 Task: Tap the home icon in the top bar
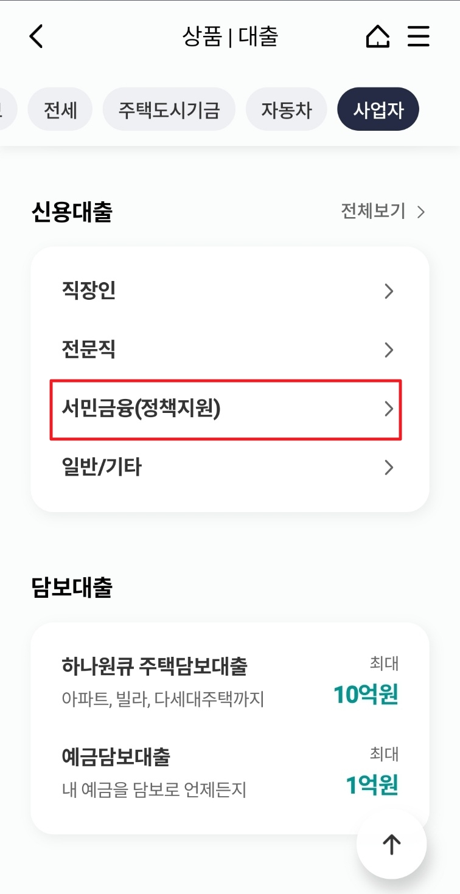click(x=377, y=36)
